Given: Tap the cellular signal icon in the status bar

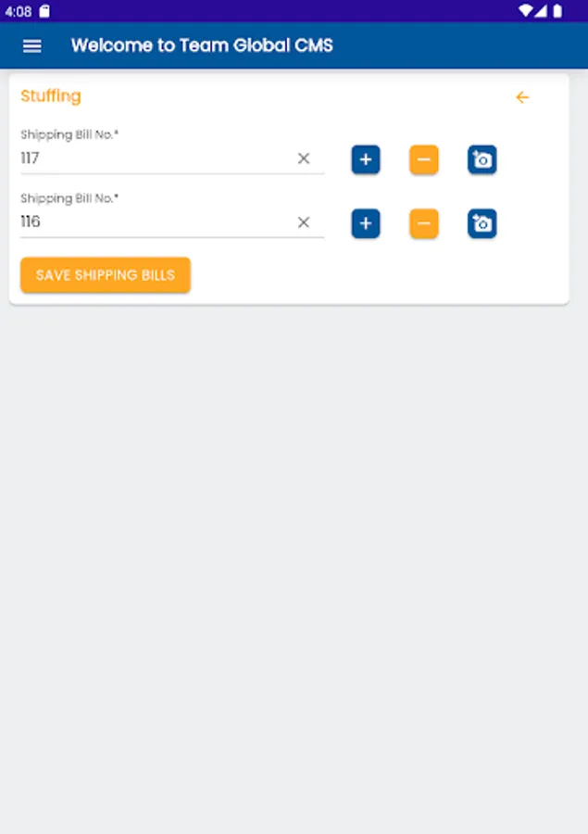Looking at the screenshot, I should [x=542, y=11].
